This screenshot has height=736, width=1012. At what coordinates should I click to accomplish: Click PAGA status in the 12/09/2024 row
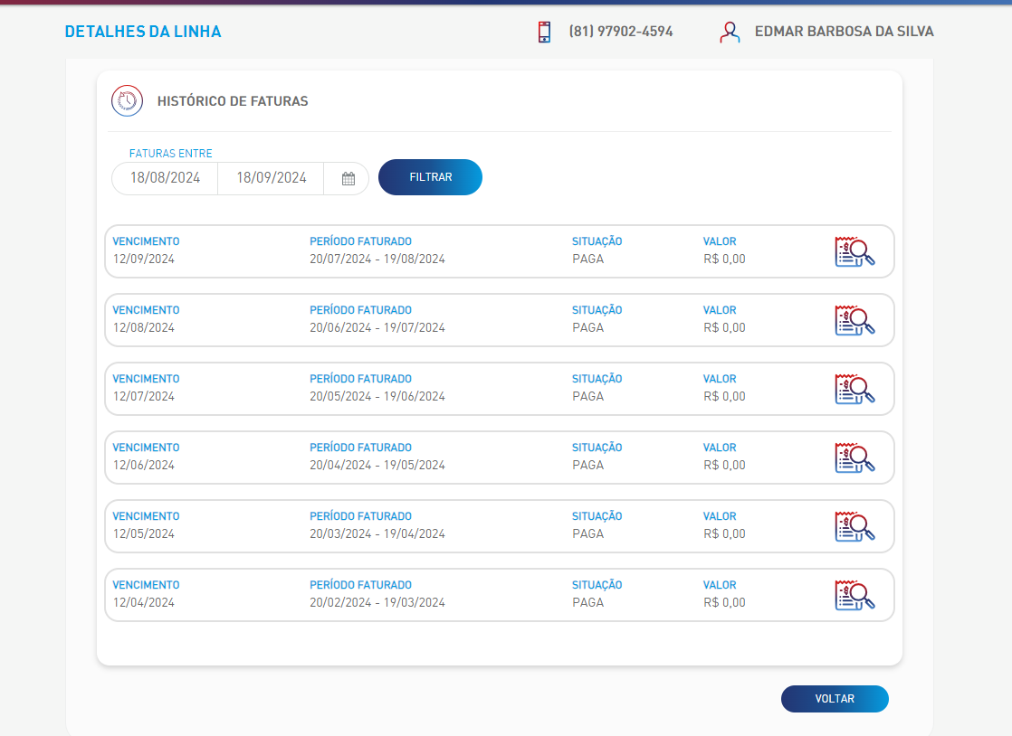[x=588, y=259]
